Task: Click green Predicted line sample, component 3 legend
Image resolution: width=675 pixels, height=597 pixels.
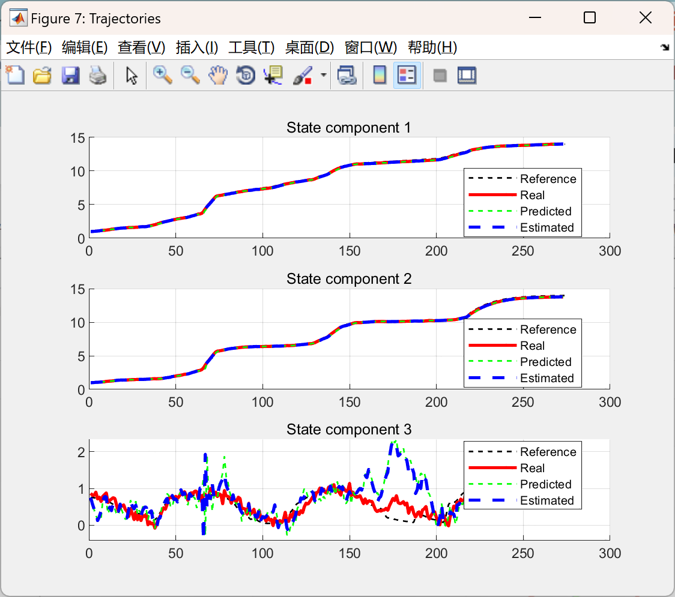Action: point(492,484)
